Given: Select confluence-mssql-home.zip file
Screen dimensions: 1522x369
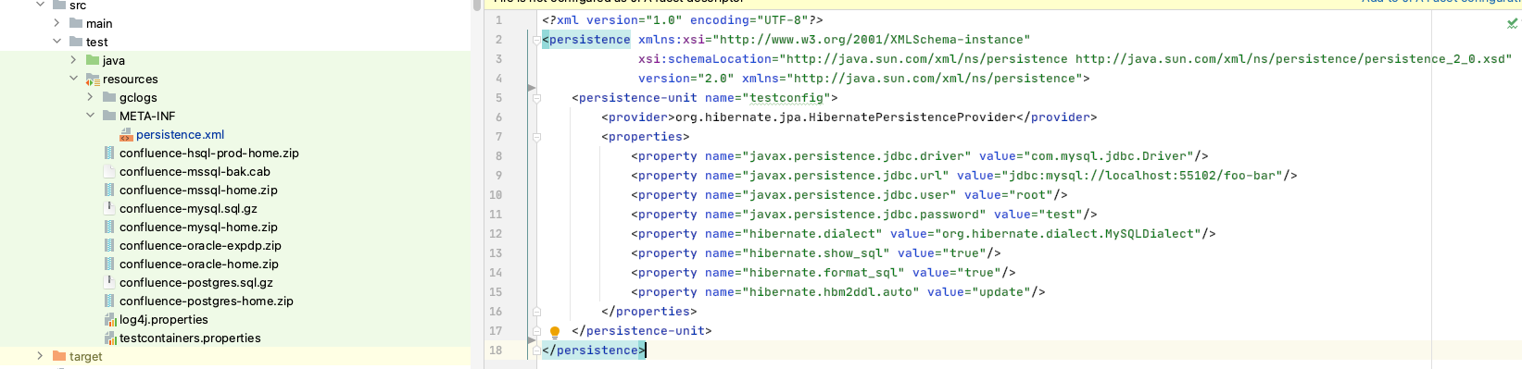Looking at the screenshot, I should click(x=198, y=190).
